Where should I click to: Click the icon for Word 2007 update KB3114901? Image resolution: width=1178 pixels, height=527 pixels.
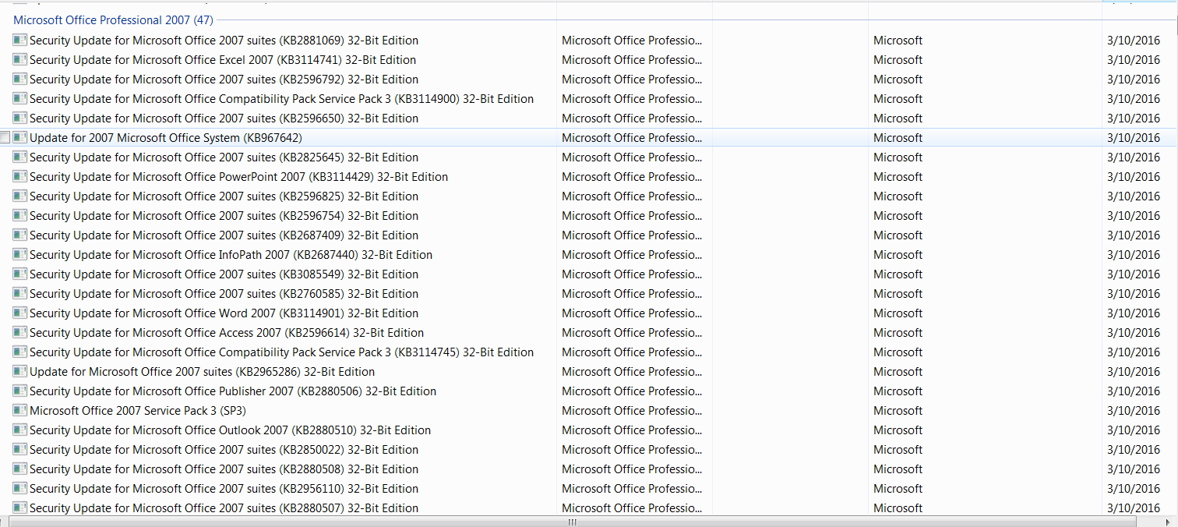tap(20, 313)
